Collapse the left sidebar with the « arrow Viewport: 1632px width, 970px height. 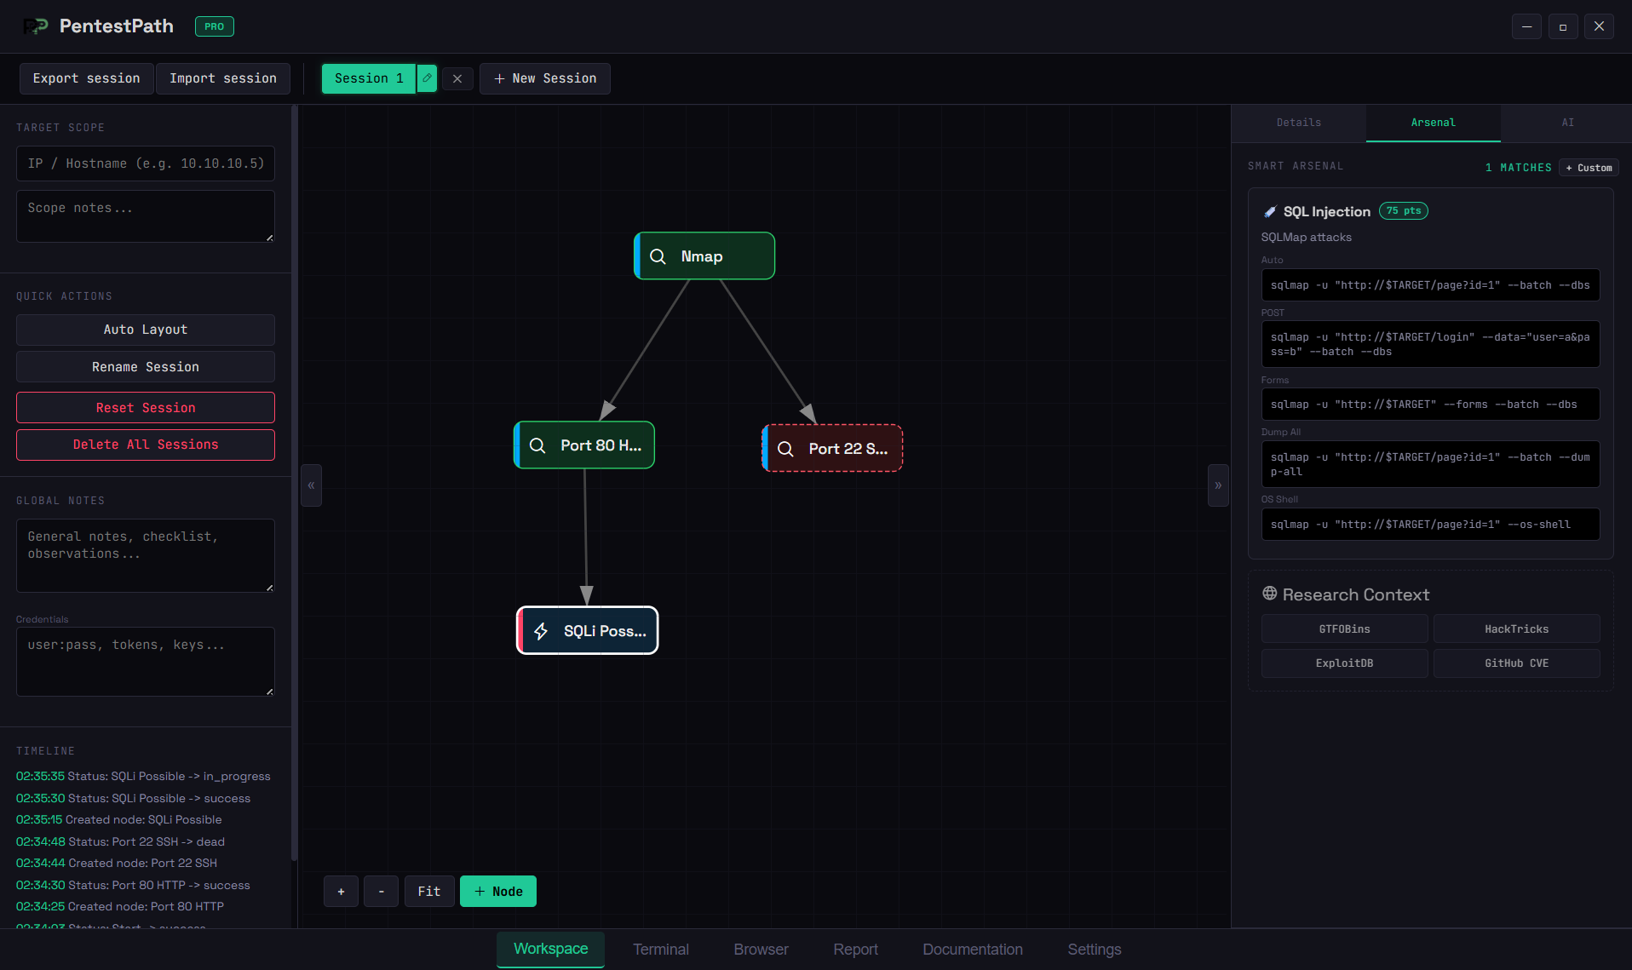pos(311,485)
